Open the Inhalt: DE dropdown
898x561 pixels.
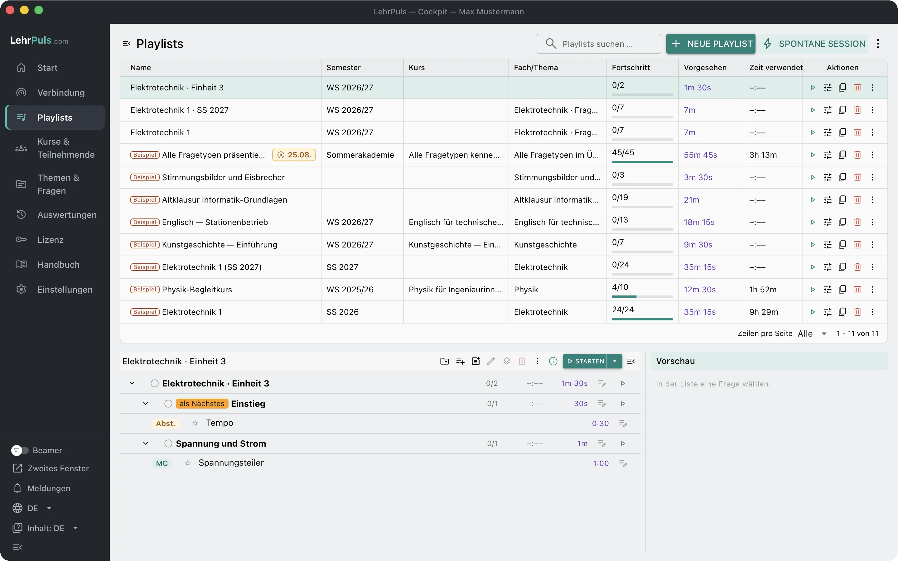click(x=45, y=528)
